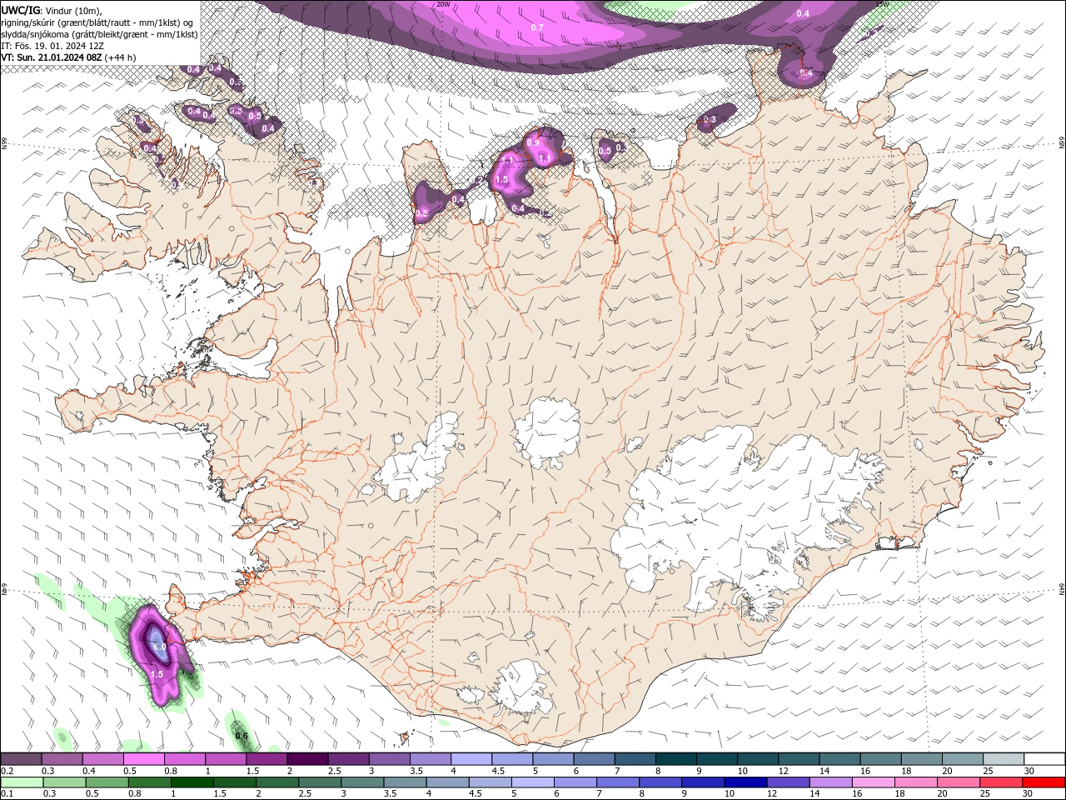Viewport: 1066px width, 800px height.
Task: Select the darkest purple 2 swatch in snow legend
Action: pyautogui.click(x=306, y=758)
